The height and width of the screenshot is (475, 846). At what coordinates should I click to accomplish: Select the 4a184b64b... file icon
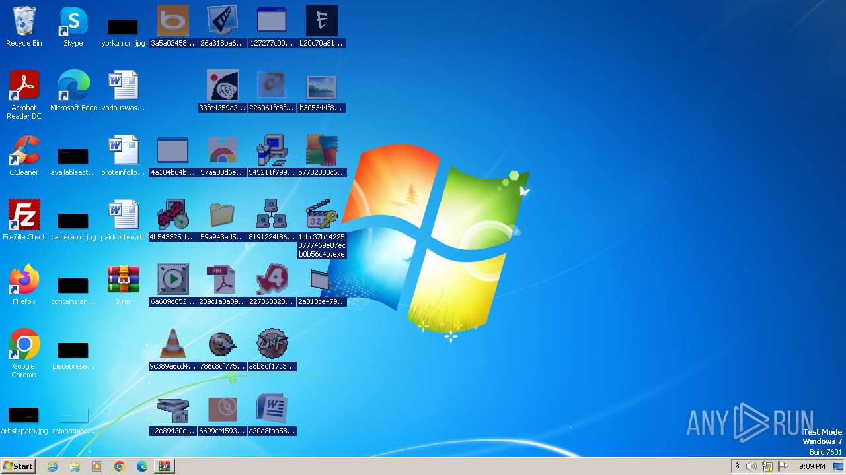click(173, 150)
